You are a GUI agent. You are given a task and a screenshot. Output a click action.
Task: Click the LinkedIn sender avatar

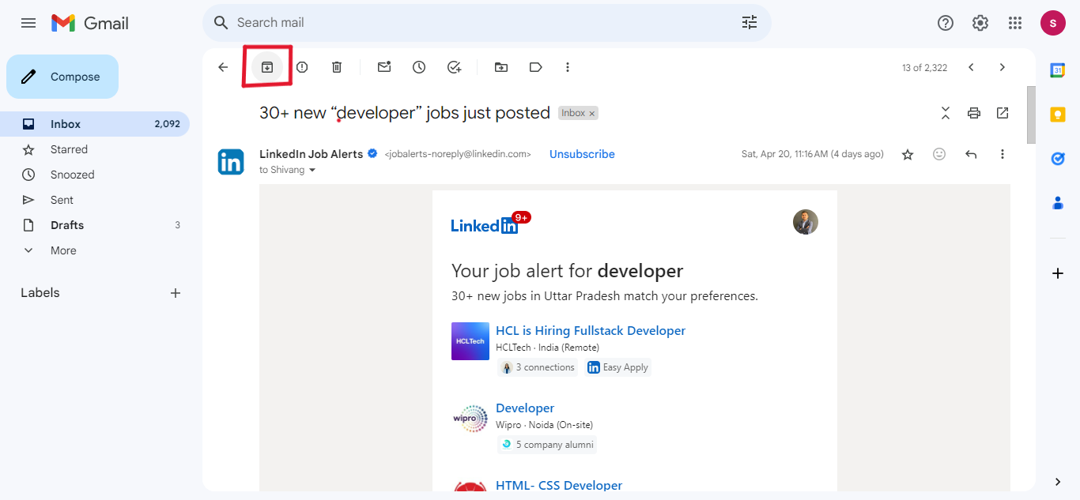tap(231, 162)
